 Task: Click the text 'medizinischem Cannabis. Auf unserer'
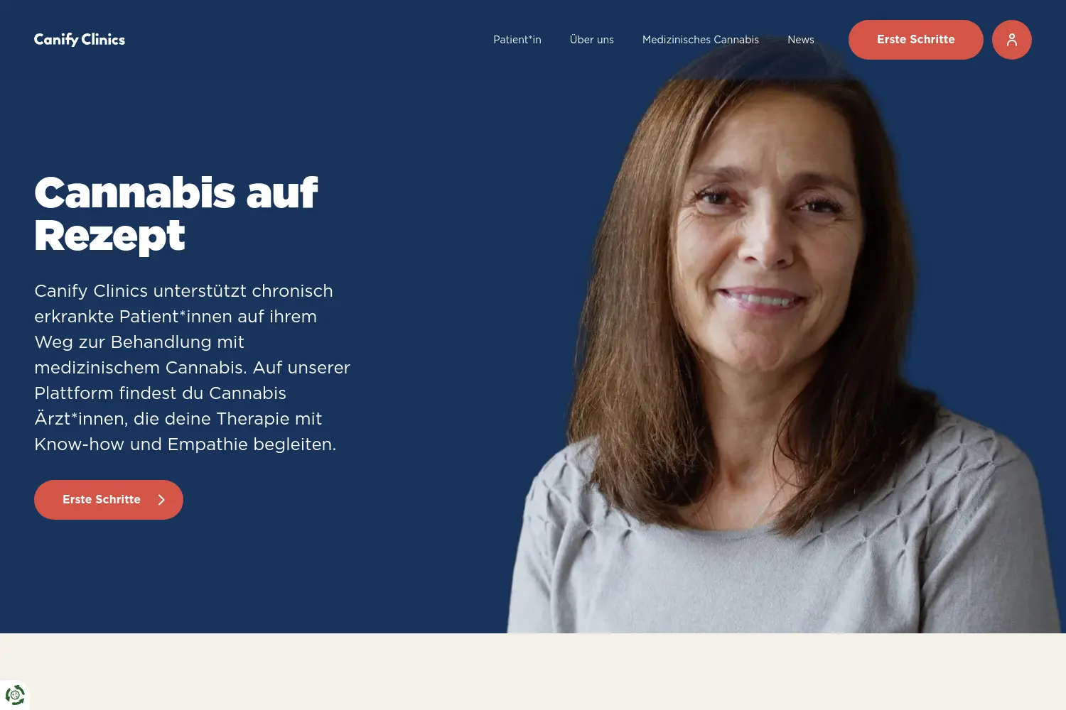[x=192, y=368]
